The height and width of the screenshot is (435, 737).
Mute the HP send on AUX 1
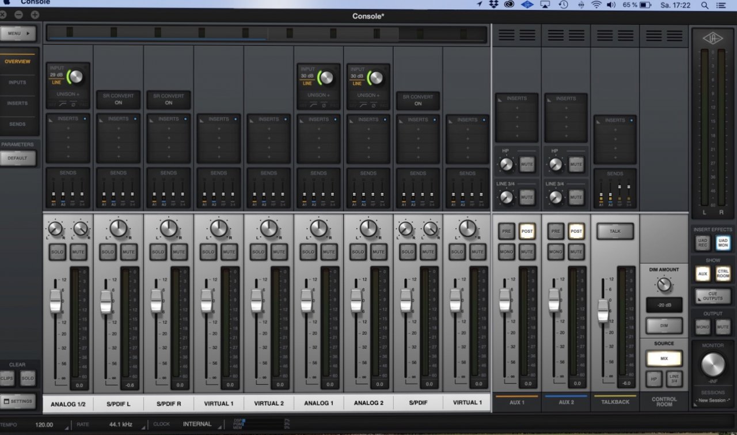click(x=527, y=164)
